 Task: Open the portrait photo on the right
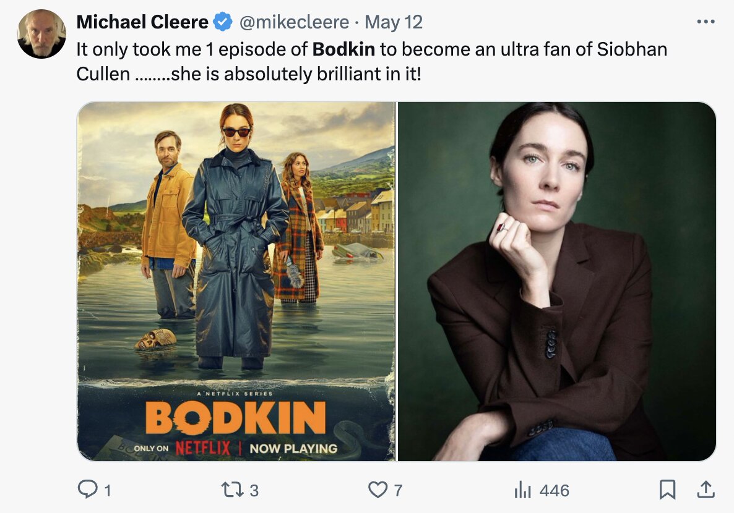556,281
